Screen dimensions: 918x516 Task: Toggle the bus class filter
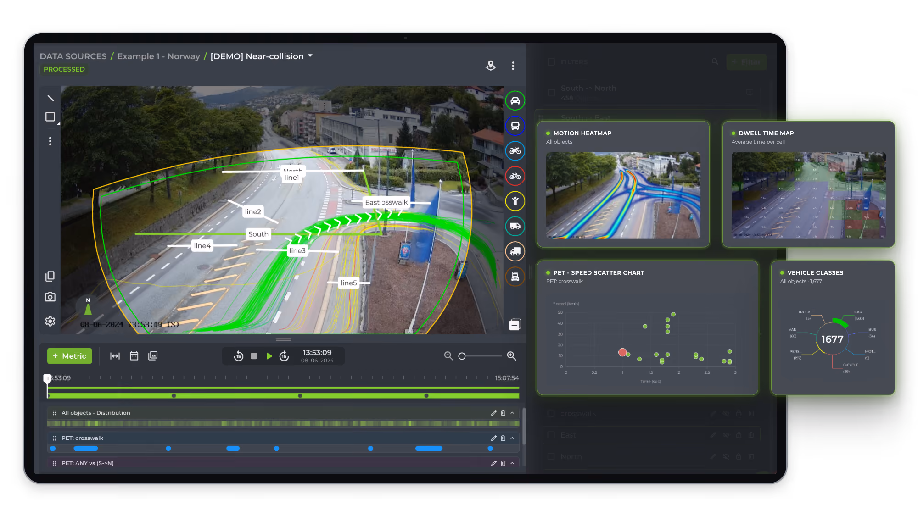[515, 126]
